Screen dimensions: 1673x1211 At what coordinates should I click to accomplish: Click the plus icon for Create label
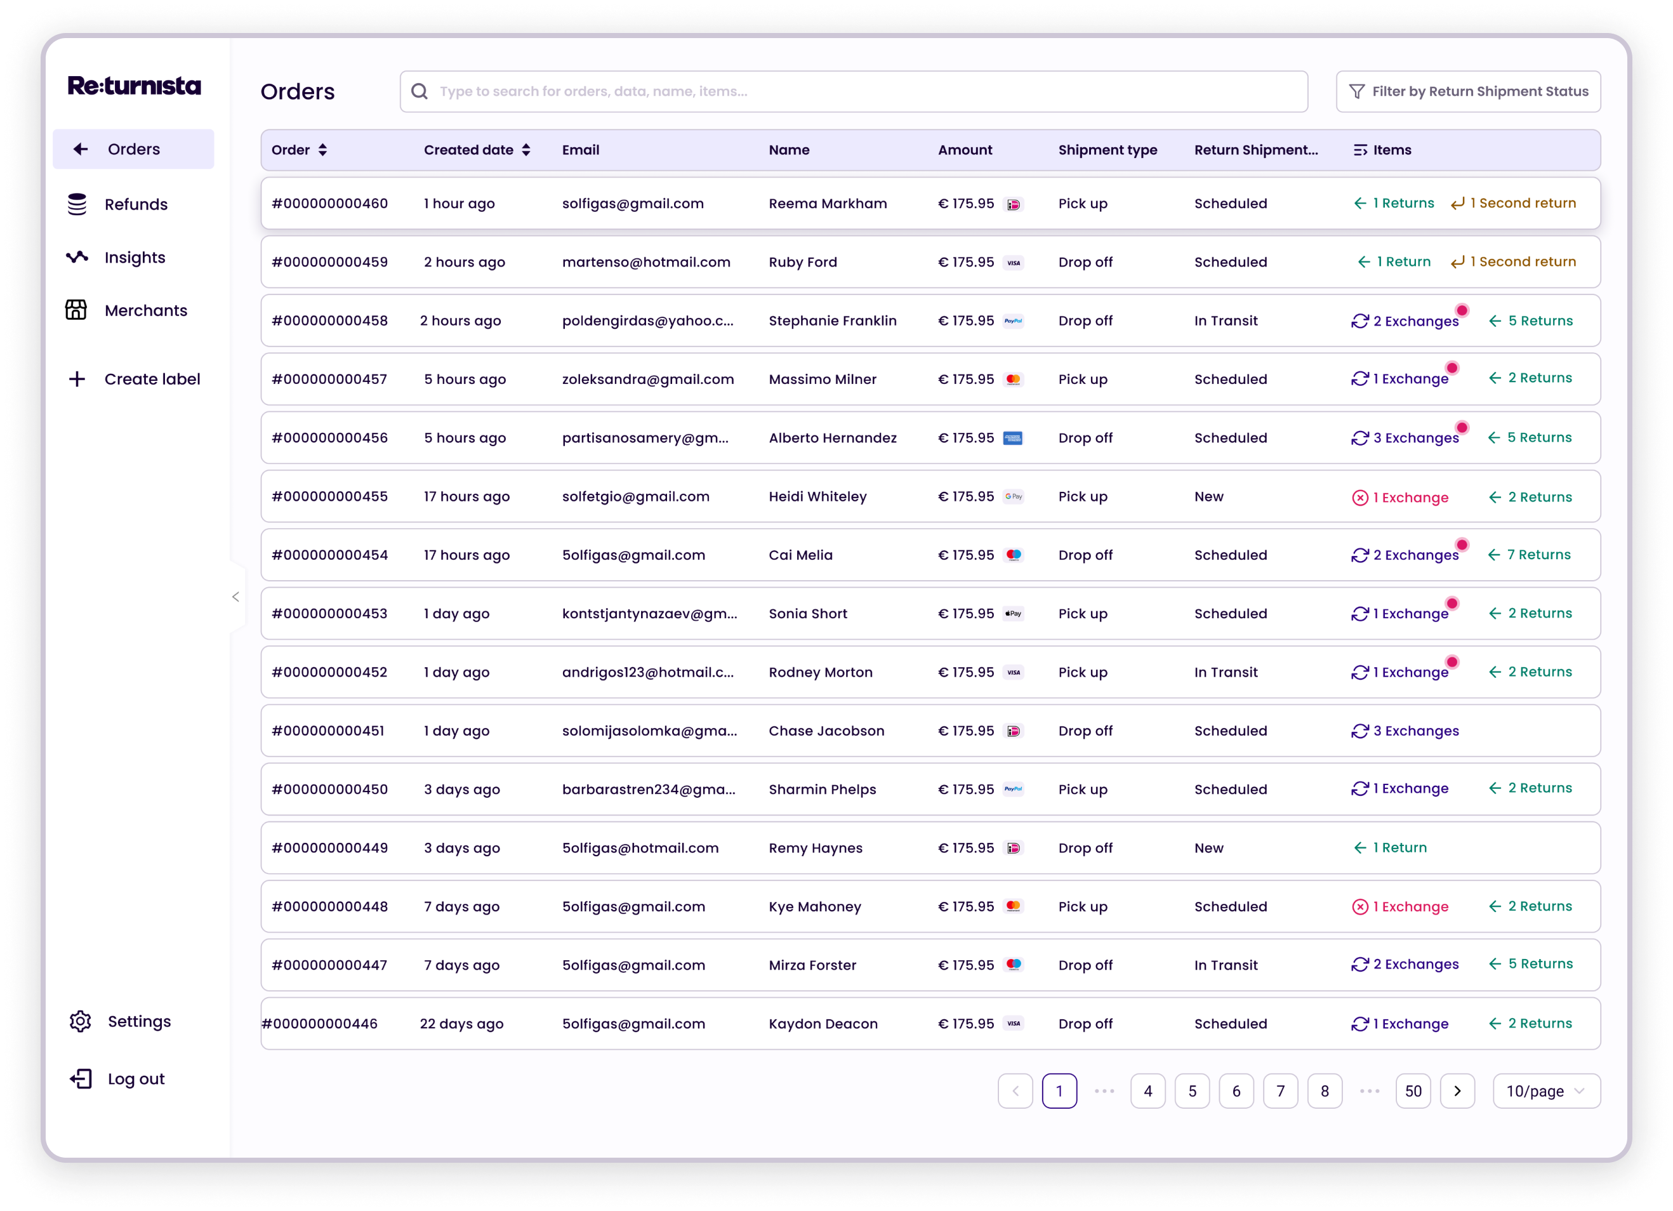click(x=77, y=379)
